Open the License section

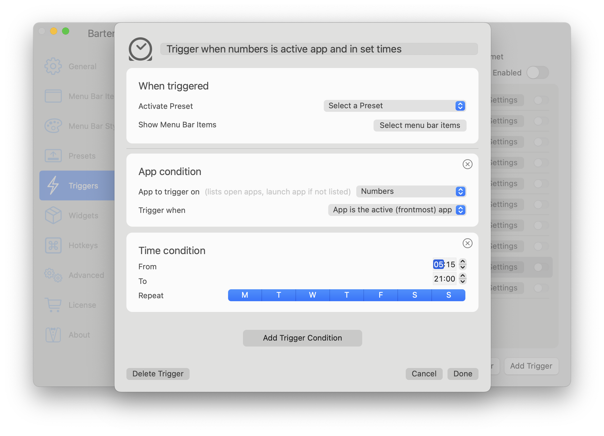point(53,305)
